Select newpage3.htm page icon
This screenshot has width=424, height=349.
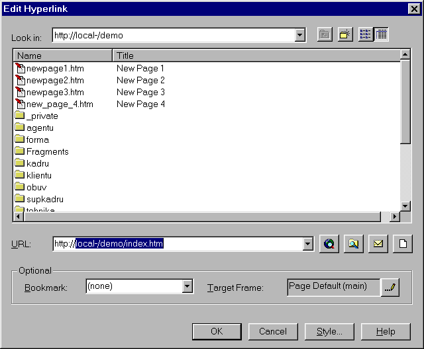[x=20, y=92]
